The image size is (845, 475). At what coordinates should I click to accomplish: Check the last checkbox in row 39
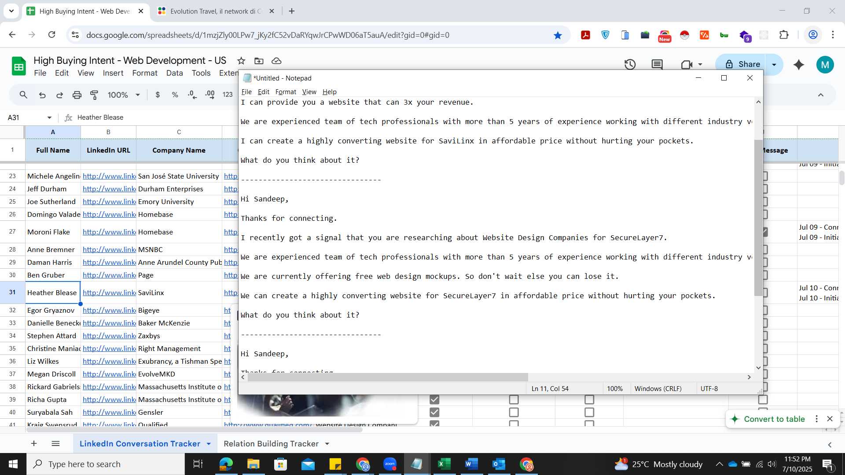tap(763, 399)
